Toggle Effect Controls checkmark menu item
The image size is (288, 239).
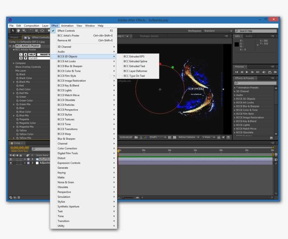click(84, 31)
